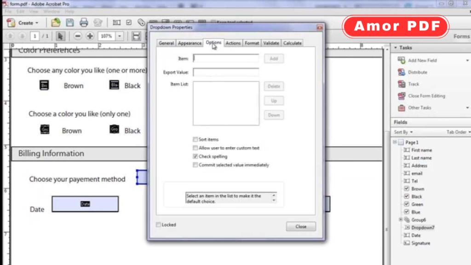Open the zoom level dropdown arrow
The height and width of the screenshot is (265, 471).
pyautogui.click(x=120, y=36)
